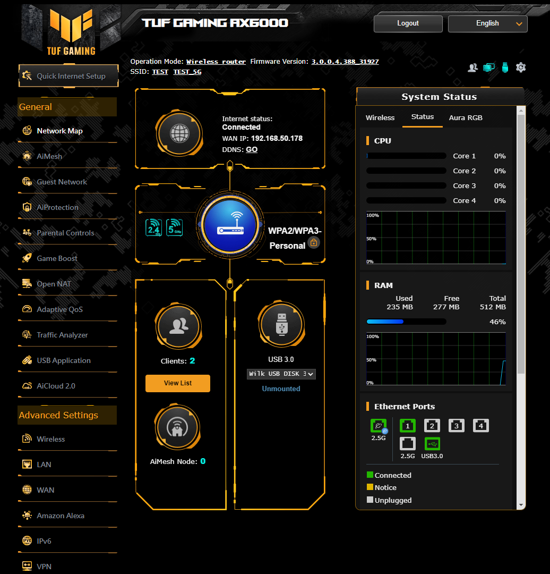Click the Wireless router operation mode link
This screenshot has width=550, height=574.
216,62
